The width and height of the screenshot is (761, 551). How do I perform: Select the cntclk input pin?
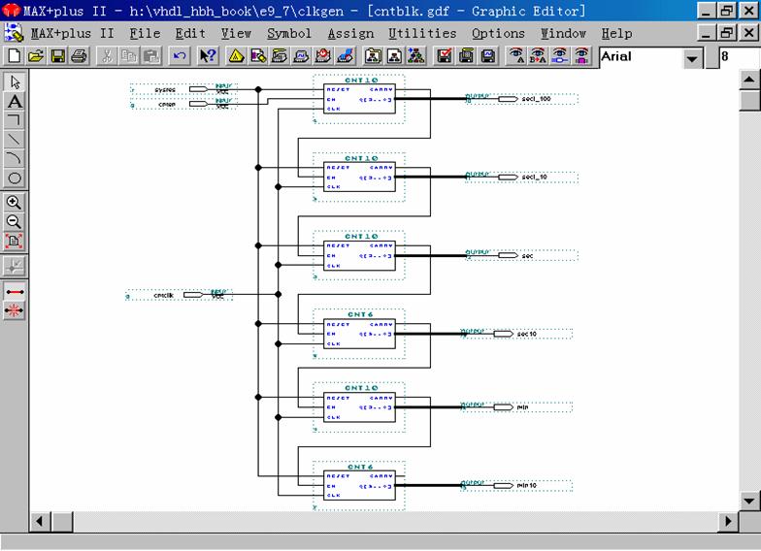tap(179, 295)
